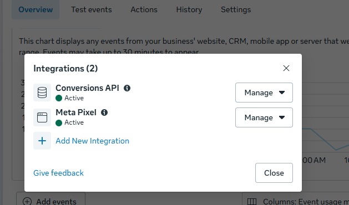Open the Actions tab
This screenshot has width=349, height=205.
click(144, 9)
